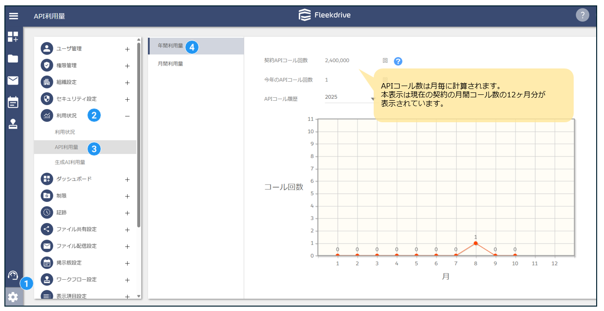Click the calendar icon in left sidebar
604x311 pixels.
click(x=13, y=102)
